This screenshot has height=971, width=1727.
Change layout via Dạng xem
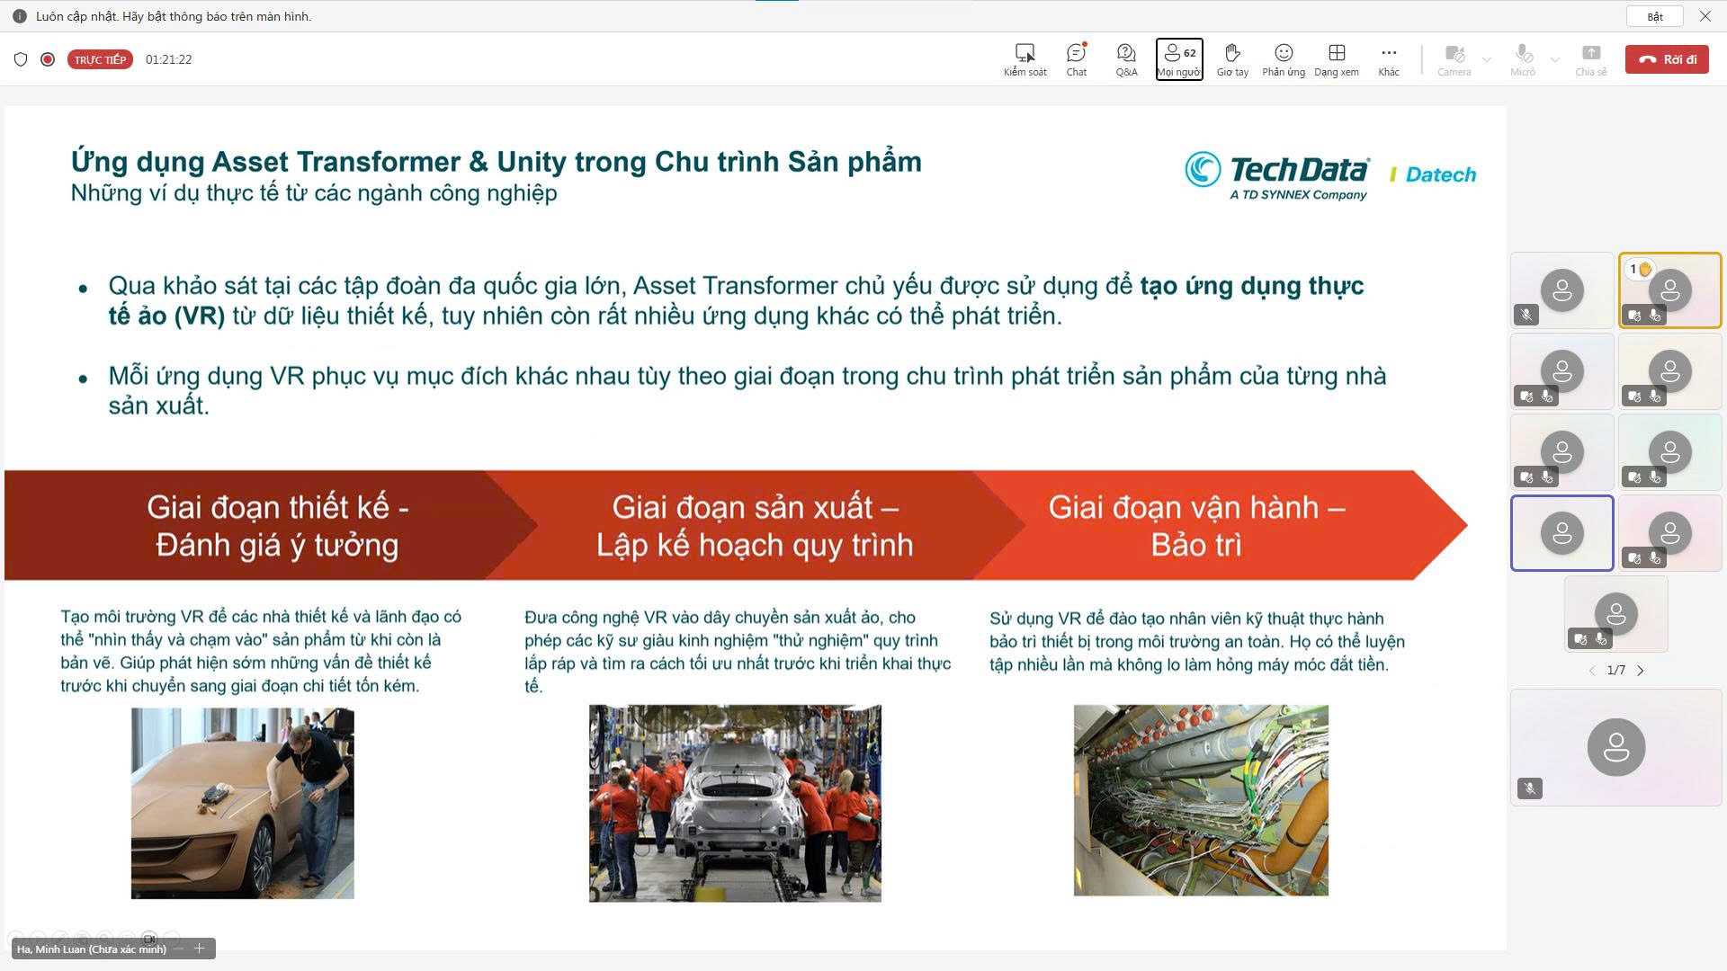pos(1337,59)
